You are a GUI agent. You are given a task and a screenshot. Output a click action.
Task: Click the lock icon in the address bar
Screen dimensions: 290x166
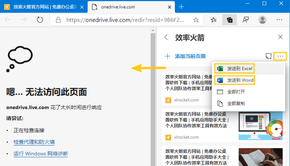click(x=58, y=20)
